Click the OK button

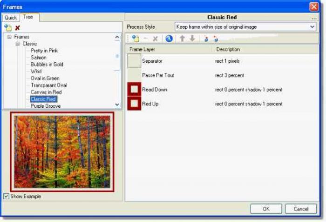click(x=266, y=209)
